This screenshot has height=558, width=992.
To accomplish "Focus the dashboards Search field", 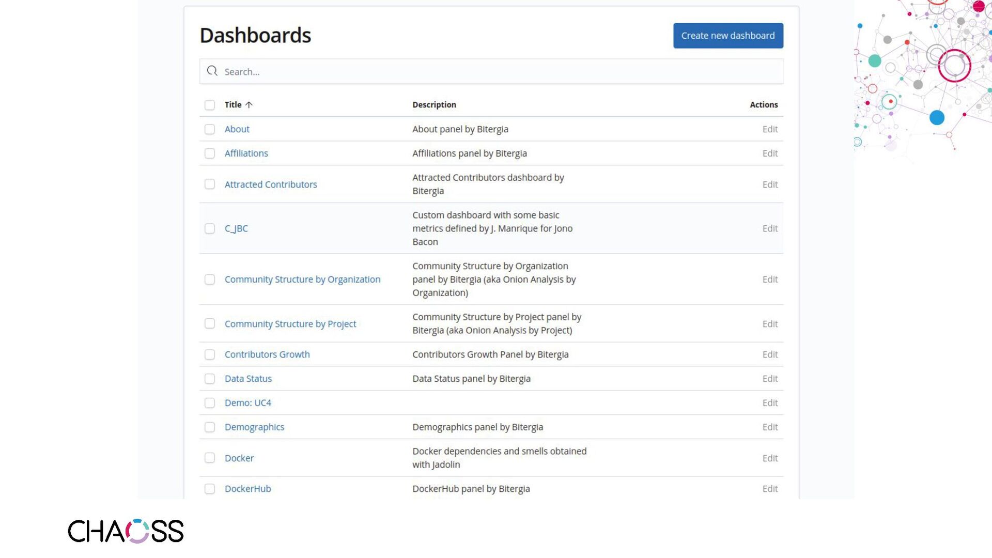I will coord(496,72).
